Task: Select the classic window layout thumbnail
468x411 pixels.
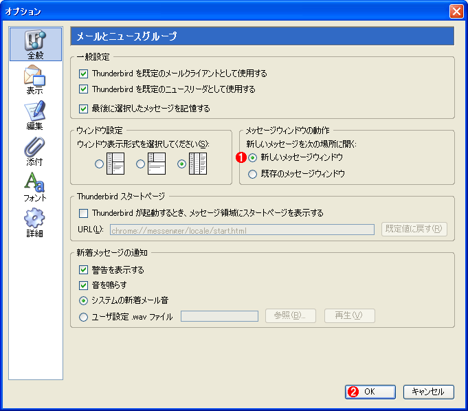Action: click(x=115, y=164)
